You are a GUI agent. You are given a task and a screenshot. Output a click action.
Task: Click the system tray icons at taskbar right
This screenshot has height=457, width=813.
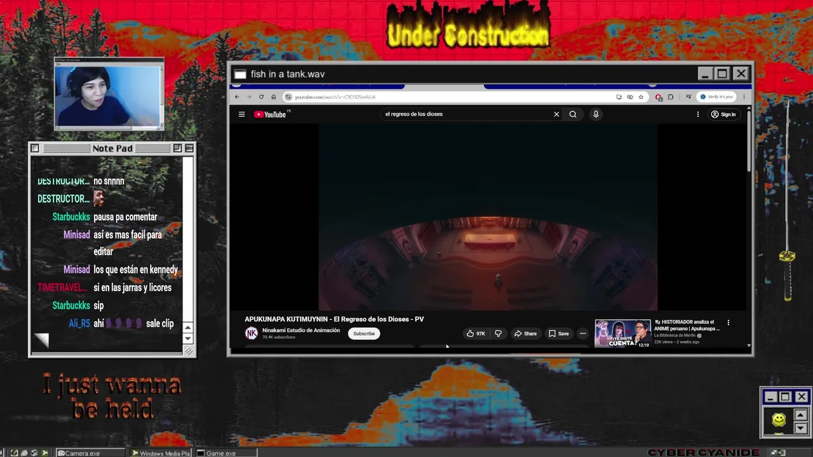(x=779, y=453)
